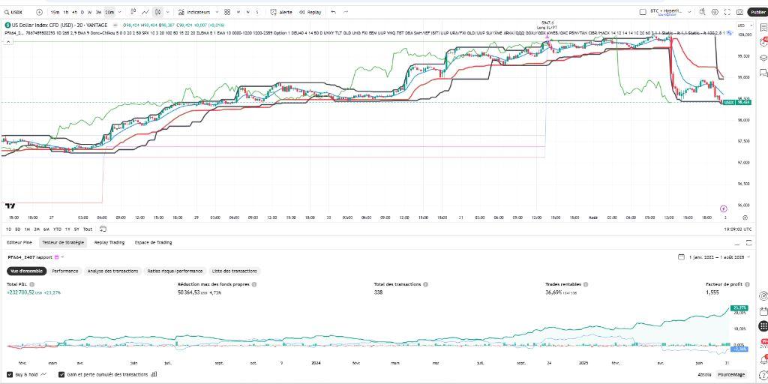768x384 pixels.
Task: Select the 20m timeframe
Action: click(x=109, y=12)
